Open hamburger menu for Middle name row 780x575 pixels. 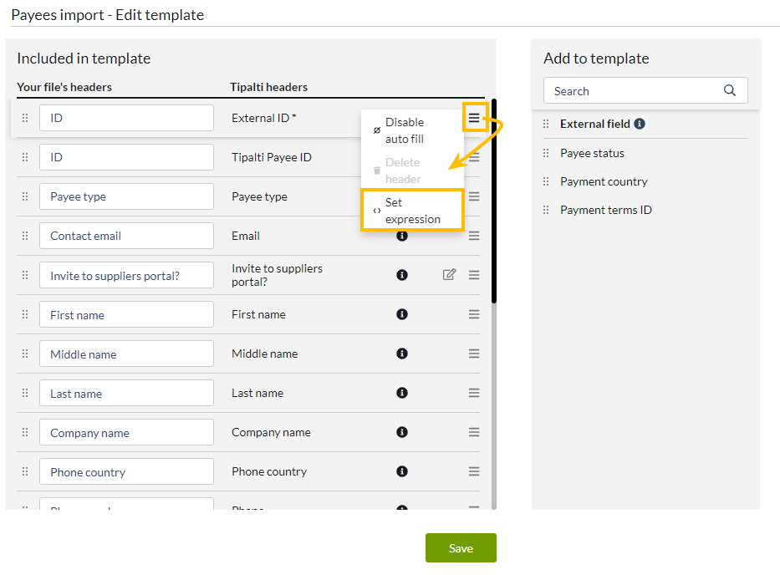474,354
